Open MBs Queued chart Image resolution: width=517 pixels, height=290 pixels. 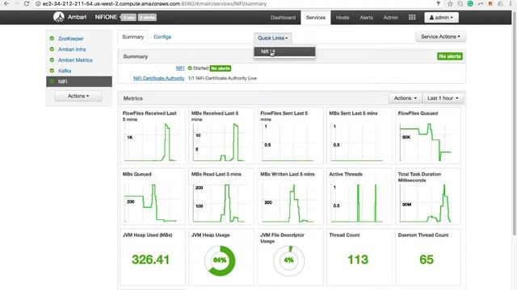[x=152, y=197]
